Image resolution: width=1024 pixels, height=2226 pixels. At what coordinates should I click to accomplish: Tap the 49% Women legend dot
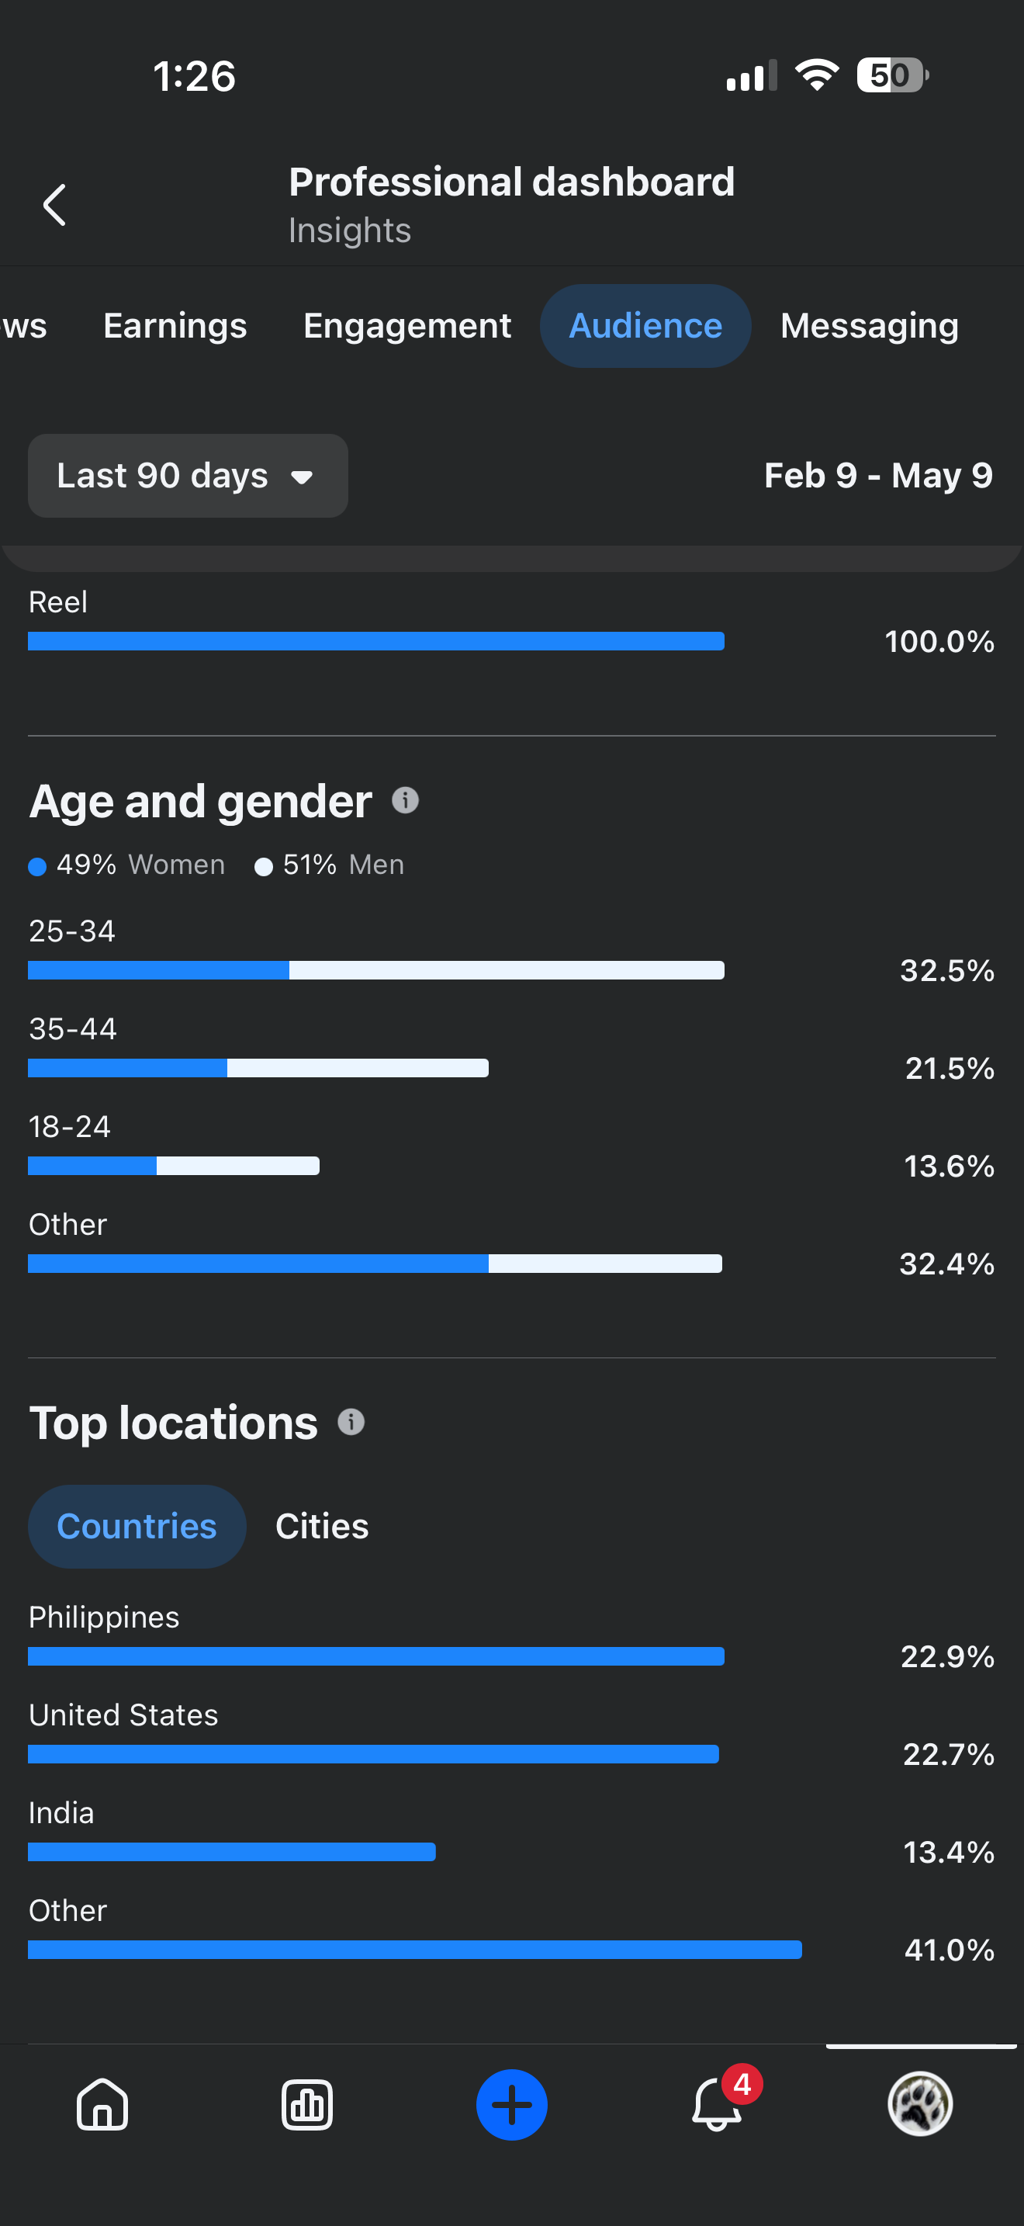[x=37, y=866]
